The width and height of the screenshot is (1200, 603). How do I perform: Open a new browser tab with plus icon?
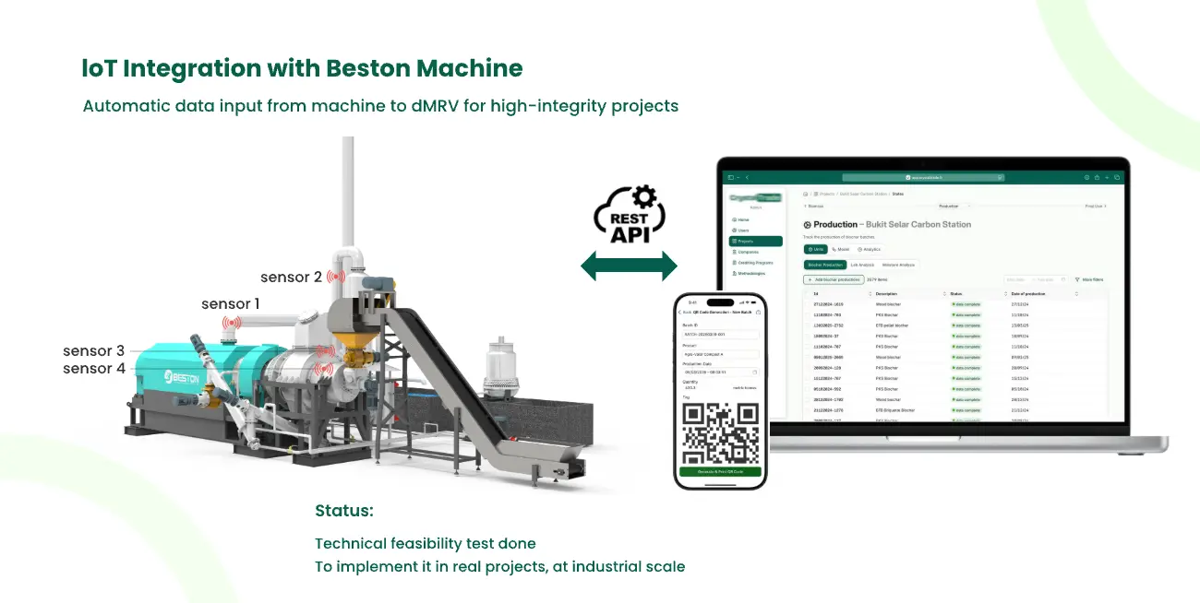(x=1107, y=177)
